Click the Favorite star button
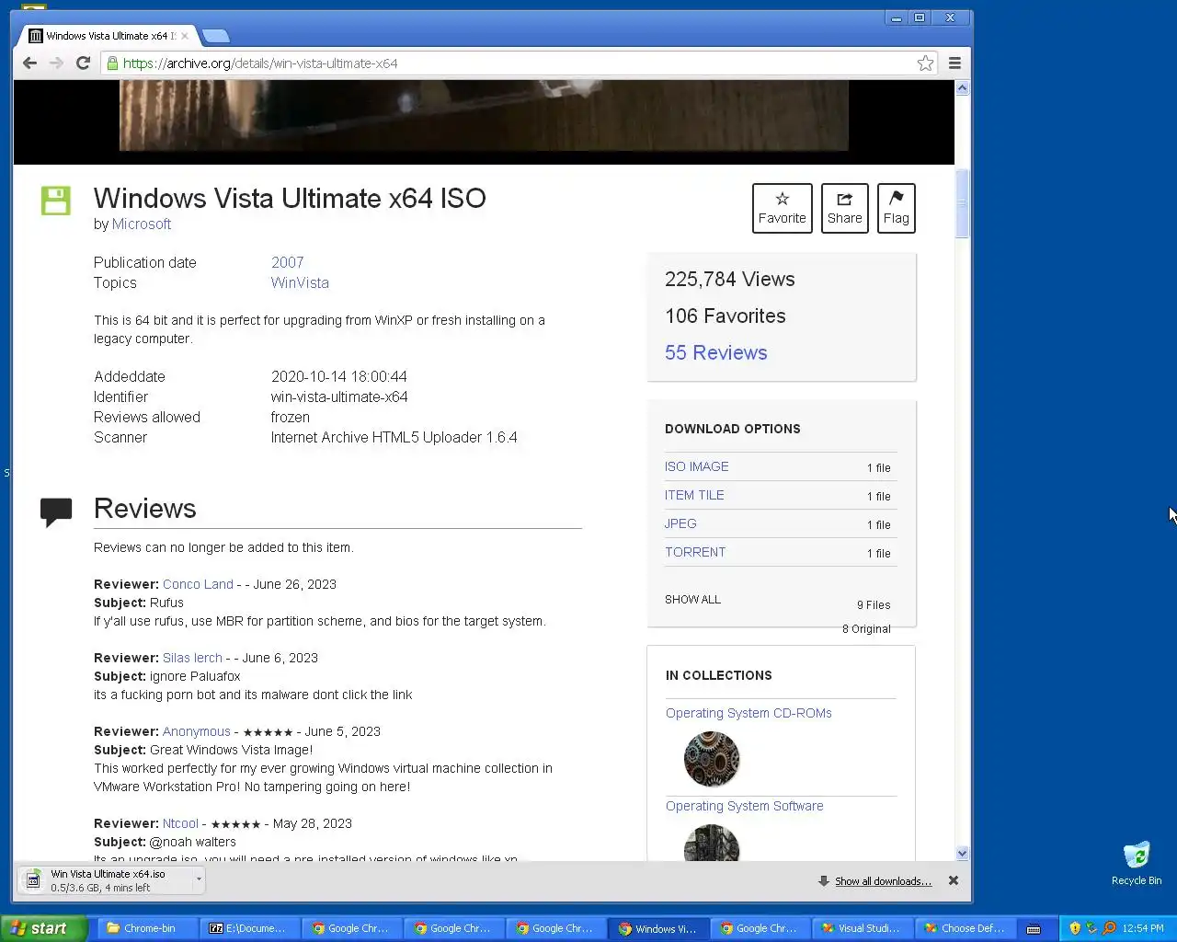This screenshot has width=1177, height=942. click(783, 208)
